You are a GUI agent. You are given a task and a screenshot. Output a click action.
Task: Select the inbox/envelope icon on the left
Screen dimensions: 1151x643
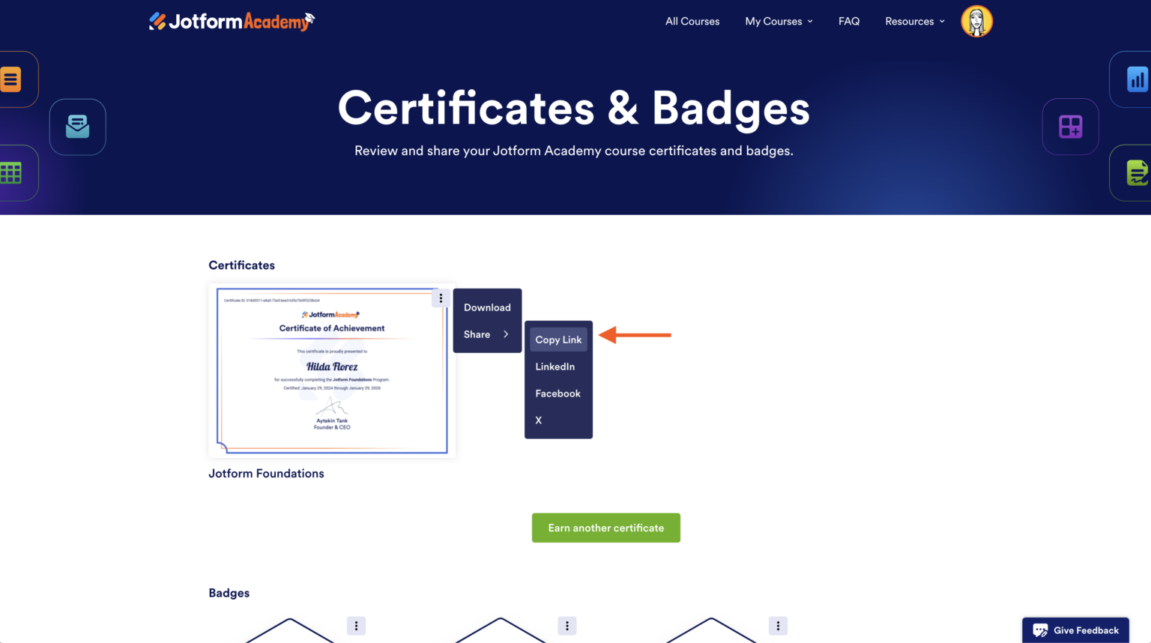[x=77, y=127]
